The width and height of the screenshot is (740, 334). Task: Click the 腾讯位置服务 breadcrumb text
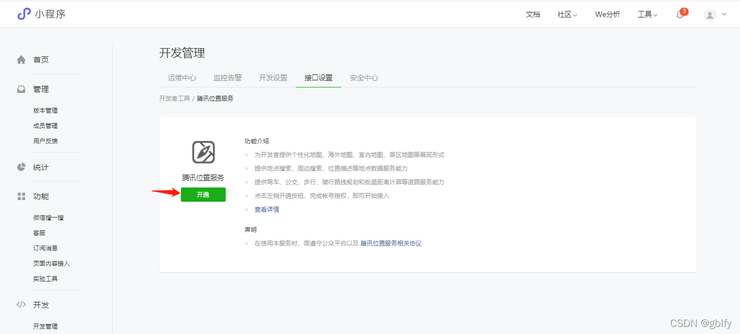coord(215,98)
